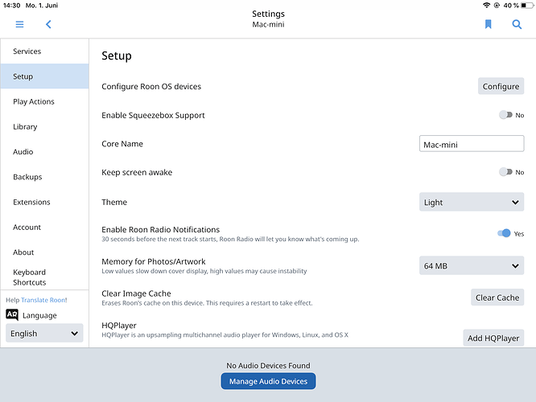Click Manage Audio Devices button

click(x=268, y=381)
